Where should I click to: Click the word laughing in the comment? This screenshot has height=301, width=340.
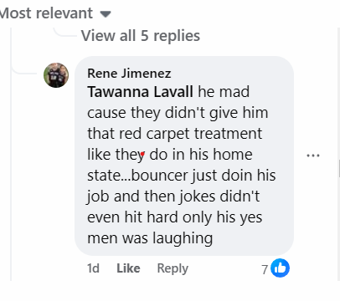[x=183, y=238]
